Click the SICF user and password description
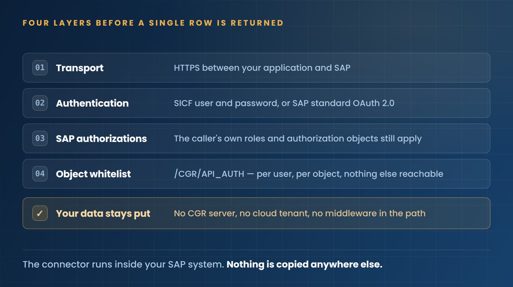This screenshot has height=287, width=513. (x=284, y=103)
